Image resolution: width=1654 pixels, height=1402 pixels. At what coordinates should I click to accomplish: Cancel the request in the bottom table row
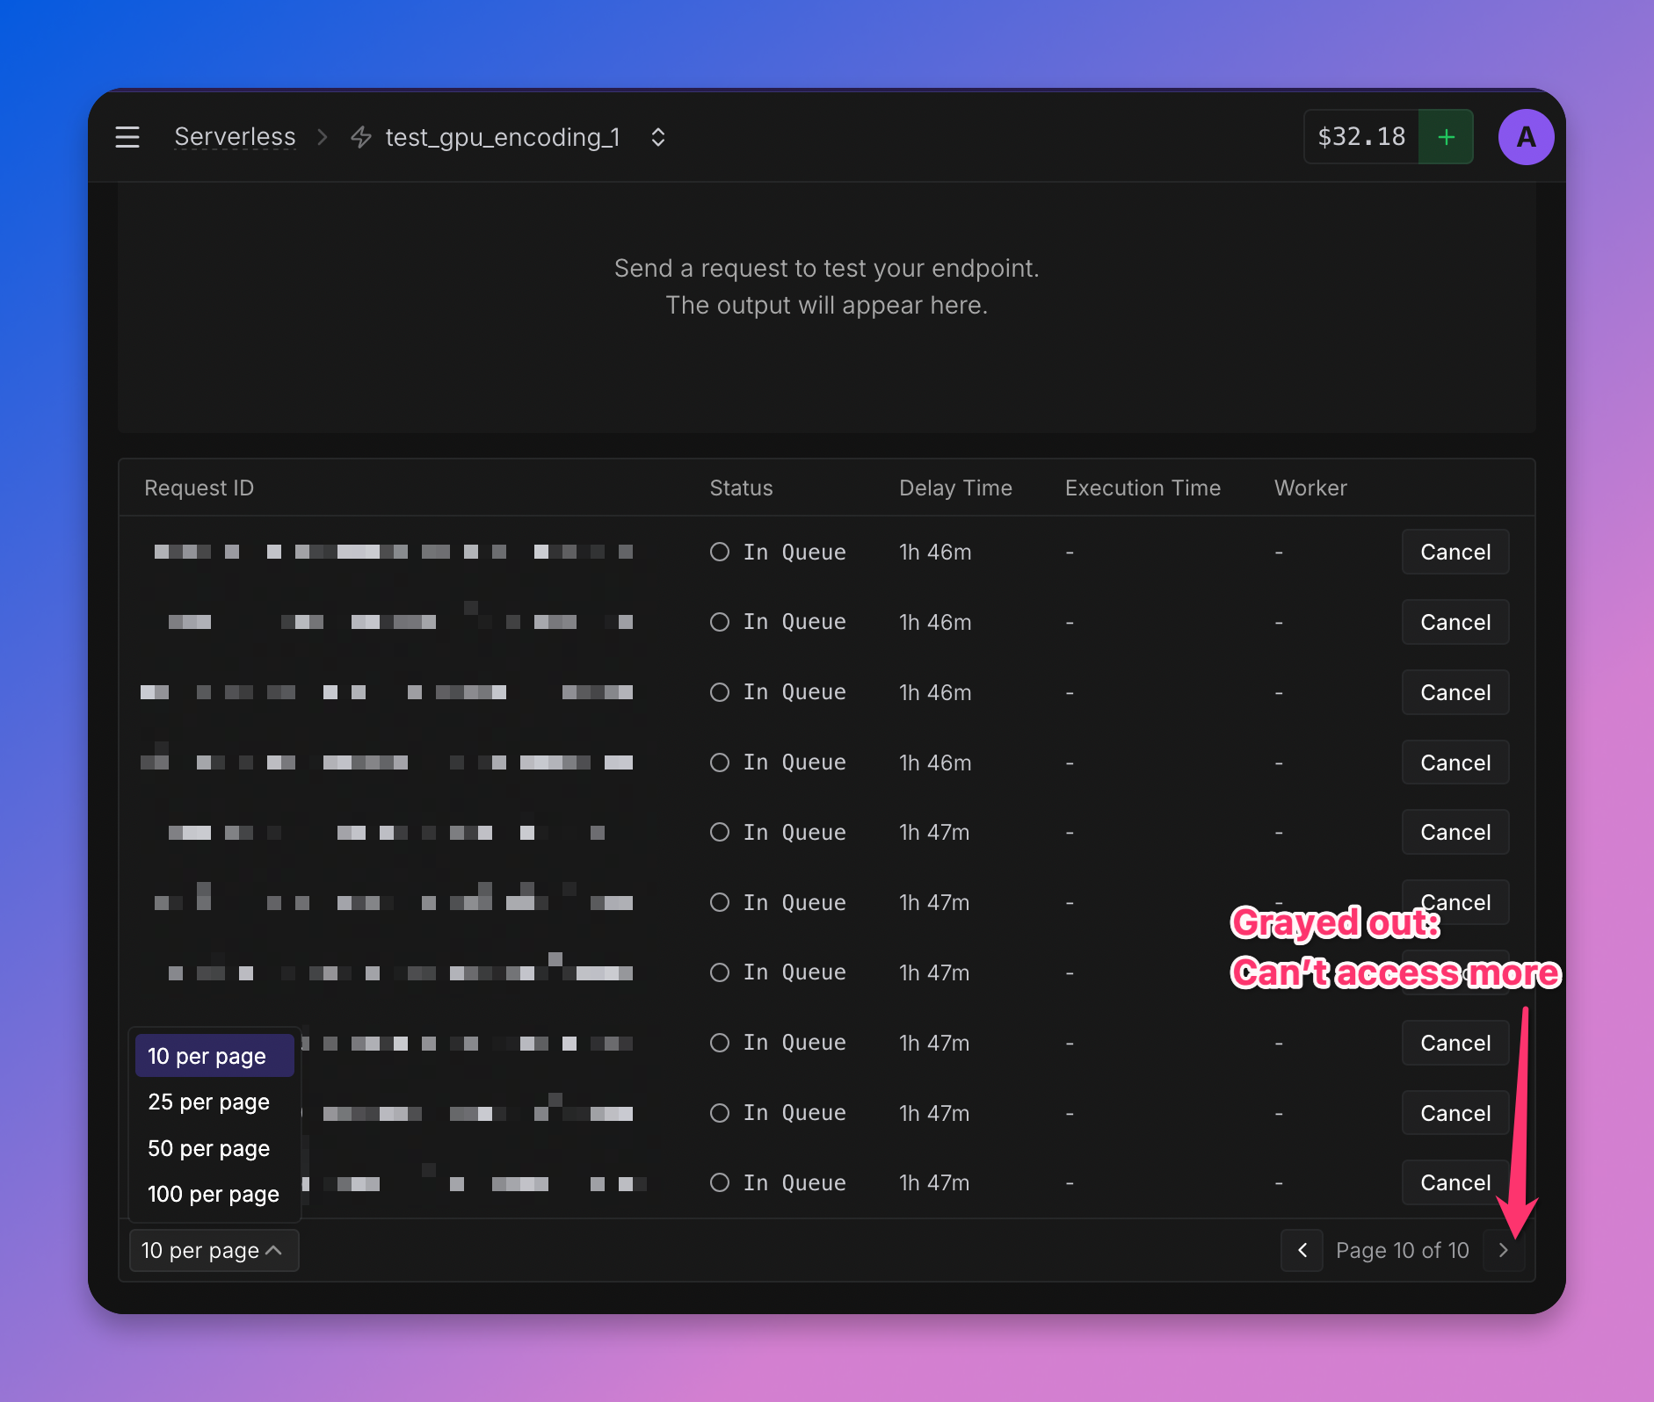(x=1455, y=1182)
